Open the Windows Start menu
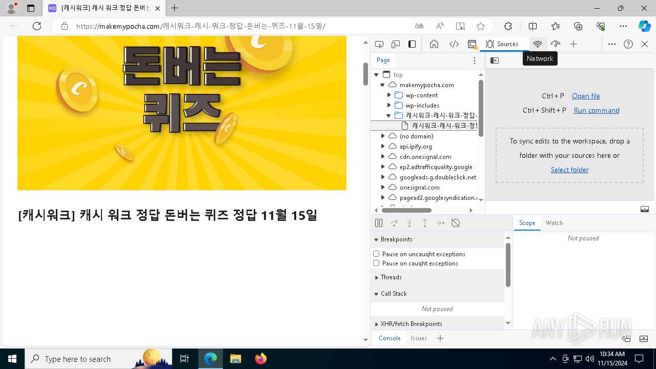Viewport: 656px width, 369px height. pos(12,359)
